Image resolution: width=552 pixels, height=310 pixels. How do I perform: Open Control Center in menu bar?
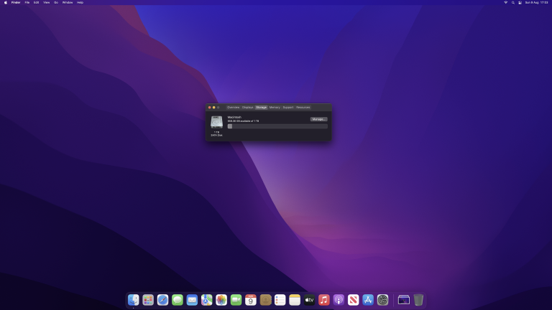tap(520, 2)
